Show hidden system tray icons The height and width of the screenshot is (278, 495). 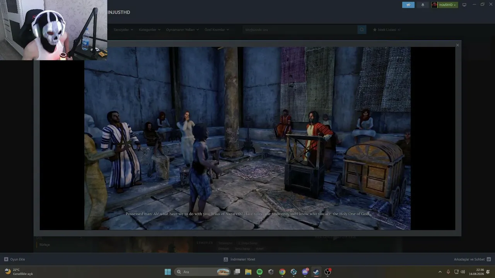[x=440, y=272]
